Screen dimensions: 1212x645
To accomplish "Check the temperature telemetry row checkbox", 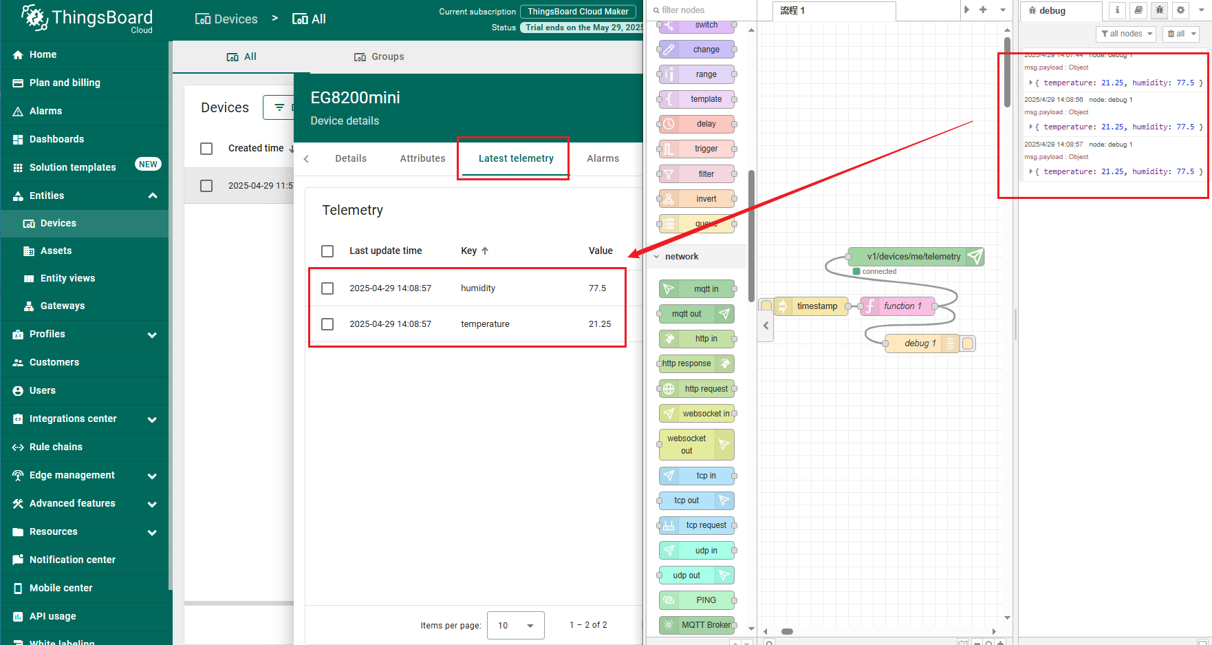I will [327, 324].
